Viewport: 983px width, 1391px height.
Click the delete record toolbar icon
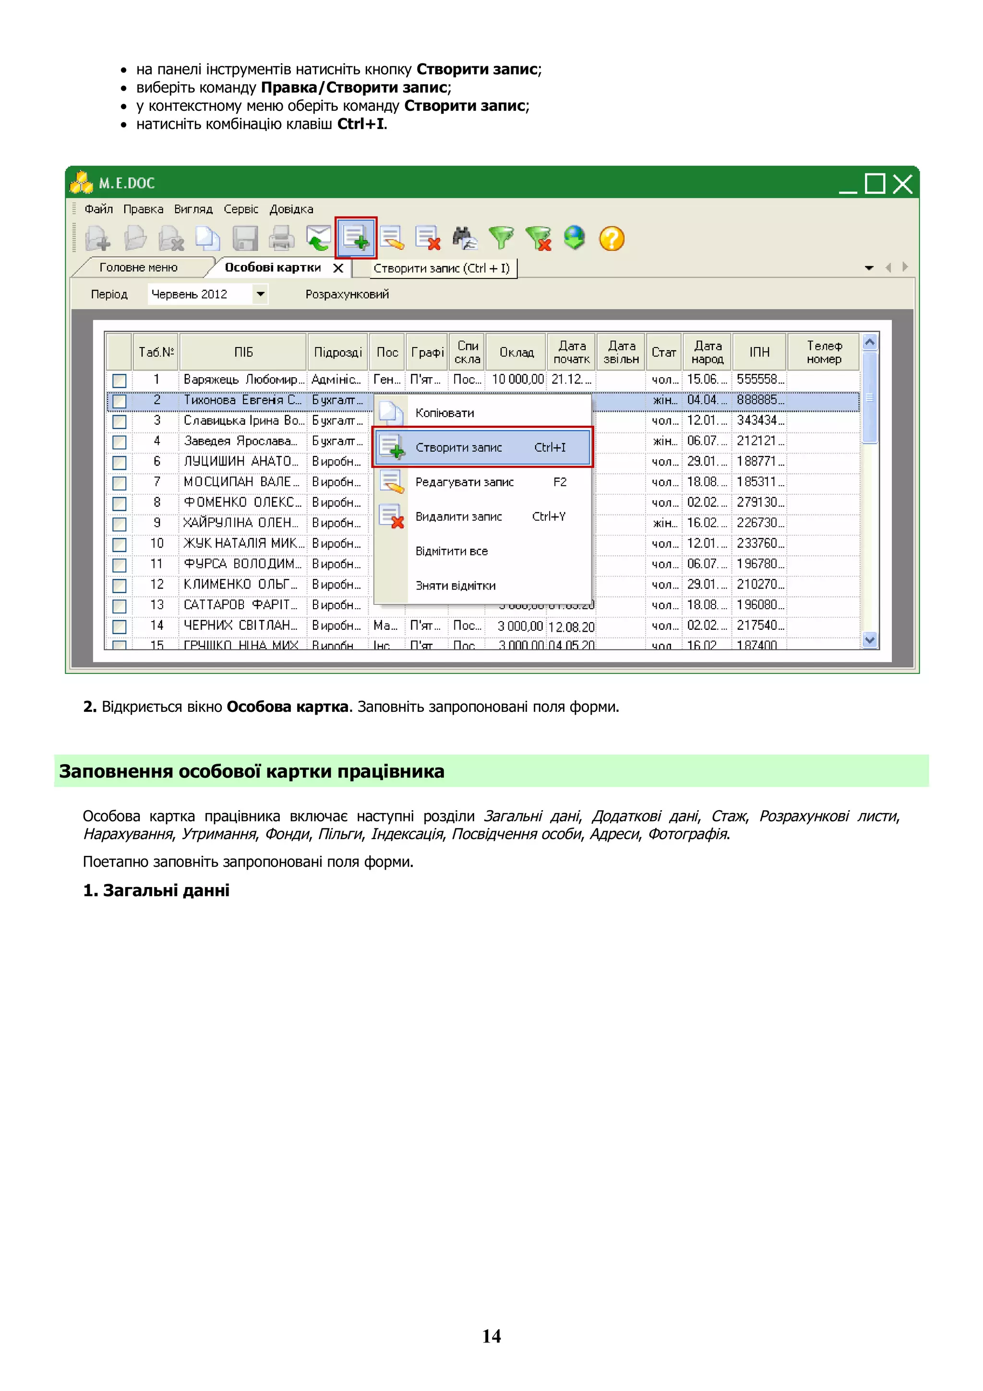pos(428,238)
